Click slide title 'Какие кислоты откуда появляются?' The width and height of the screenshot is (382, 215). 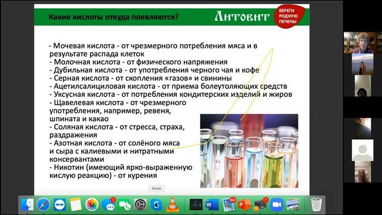point(113,17)
